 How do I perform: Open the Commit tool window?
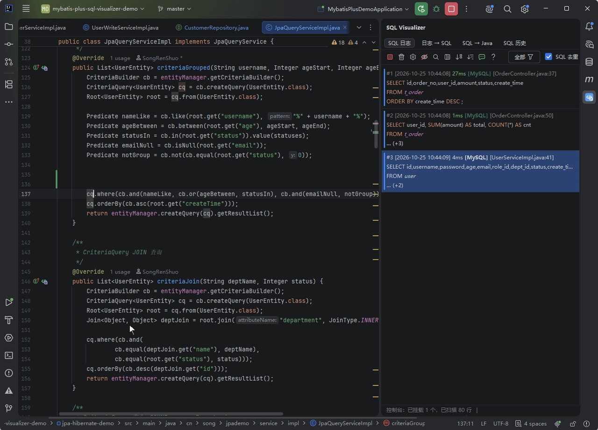coord(9,44)
